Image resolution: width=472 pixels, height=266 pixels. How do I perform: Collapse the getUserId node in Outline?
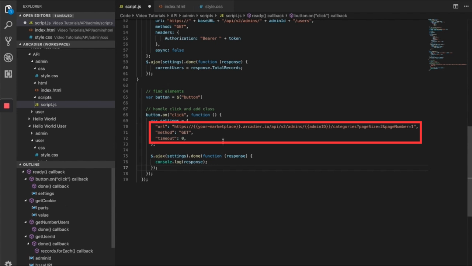click(26, 237)
